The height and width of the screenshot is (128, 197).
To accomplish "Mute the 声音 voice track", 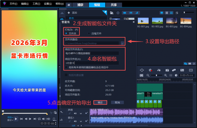I will click(75, 114).
